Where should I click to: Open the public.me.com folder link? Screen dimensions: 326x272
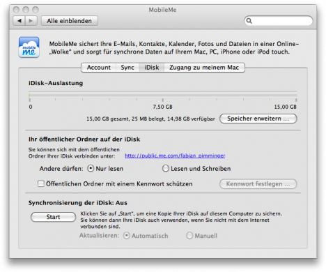(x=175, y=156)
